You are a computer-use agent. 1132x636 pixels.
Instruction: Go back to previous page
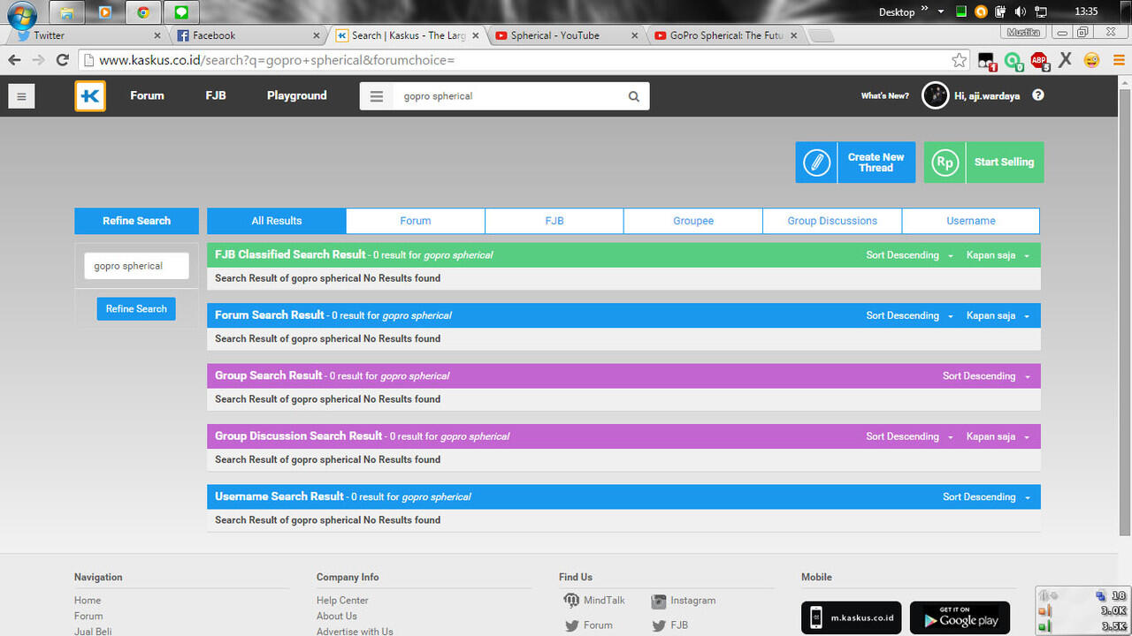14,60
